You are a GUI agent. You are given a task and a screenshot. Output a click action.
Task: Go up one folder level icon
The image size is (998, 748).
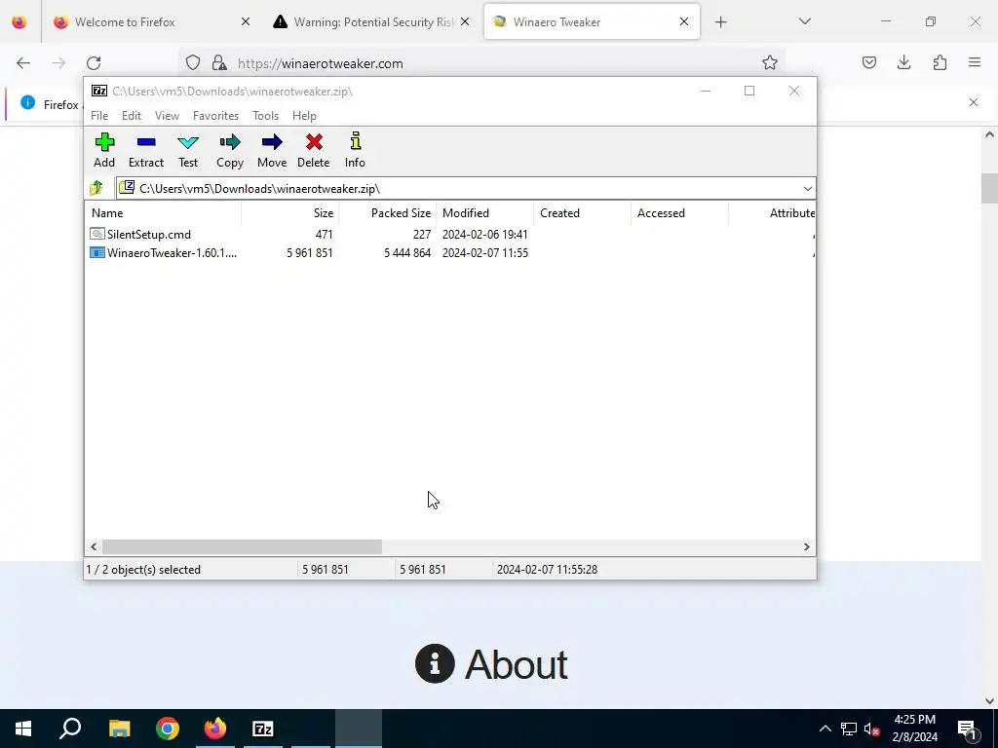tap(96, 188)
